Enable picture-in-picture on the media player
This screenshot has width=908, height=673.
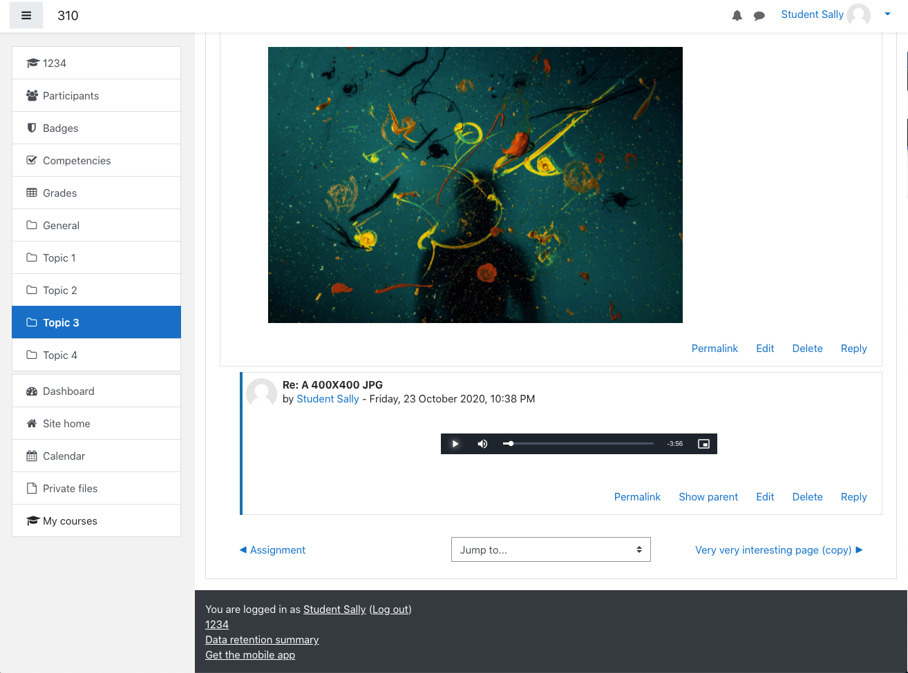pos(703,444)
